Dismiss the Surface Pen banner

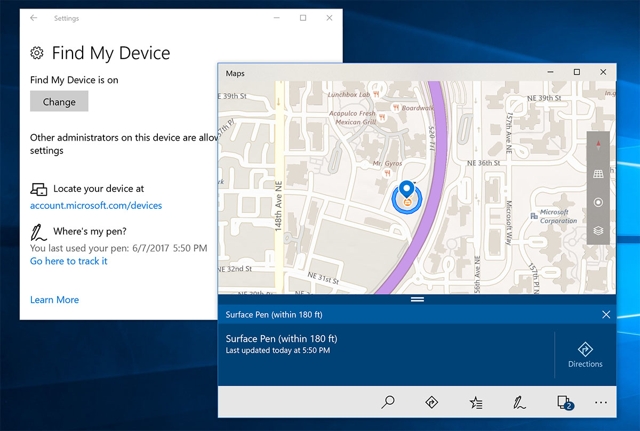click(606, 314)
